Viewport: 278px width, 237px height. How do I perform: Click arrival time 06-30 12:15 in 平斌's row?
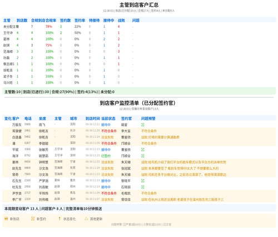(93, 149)
